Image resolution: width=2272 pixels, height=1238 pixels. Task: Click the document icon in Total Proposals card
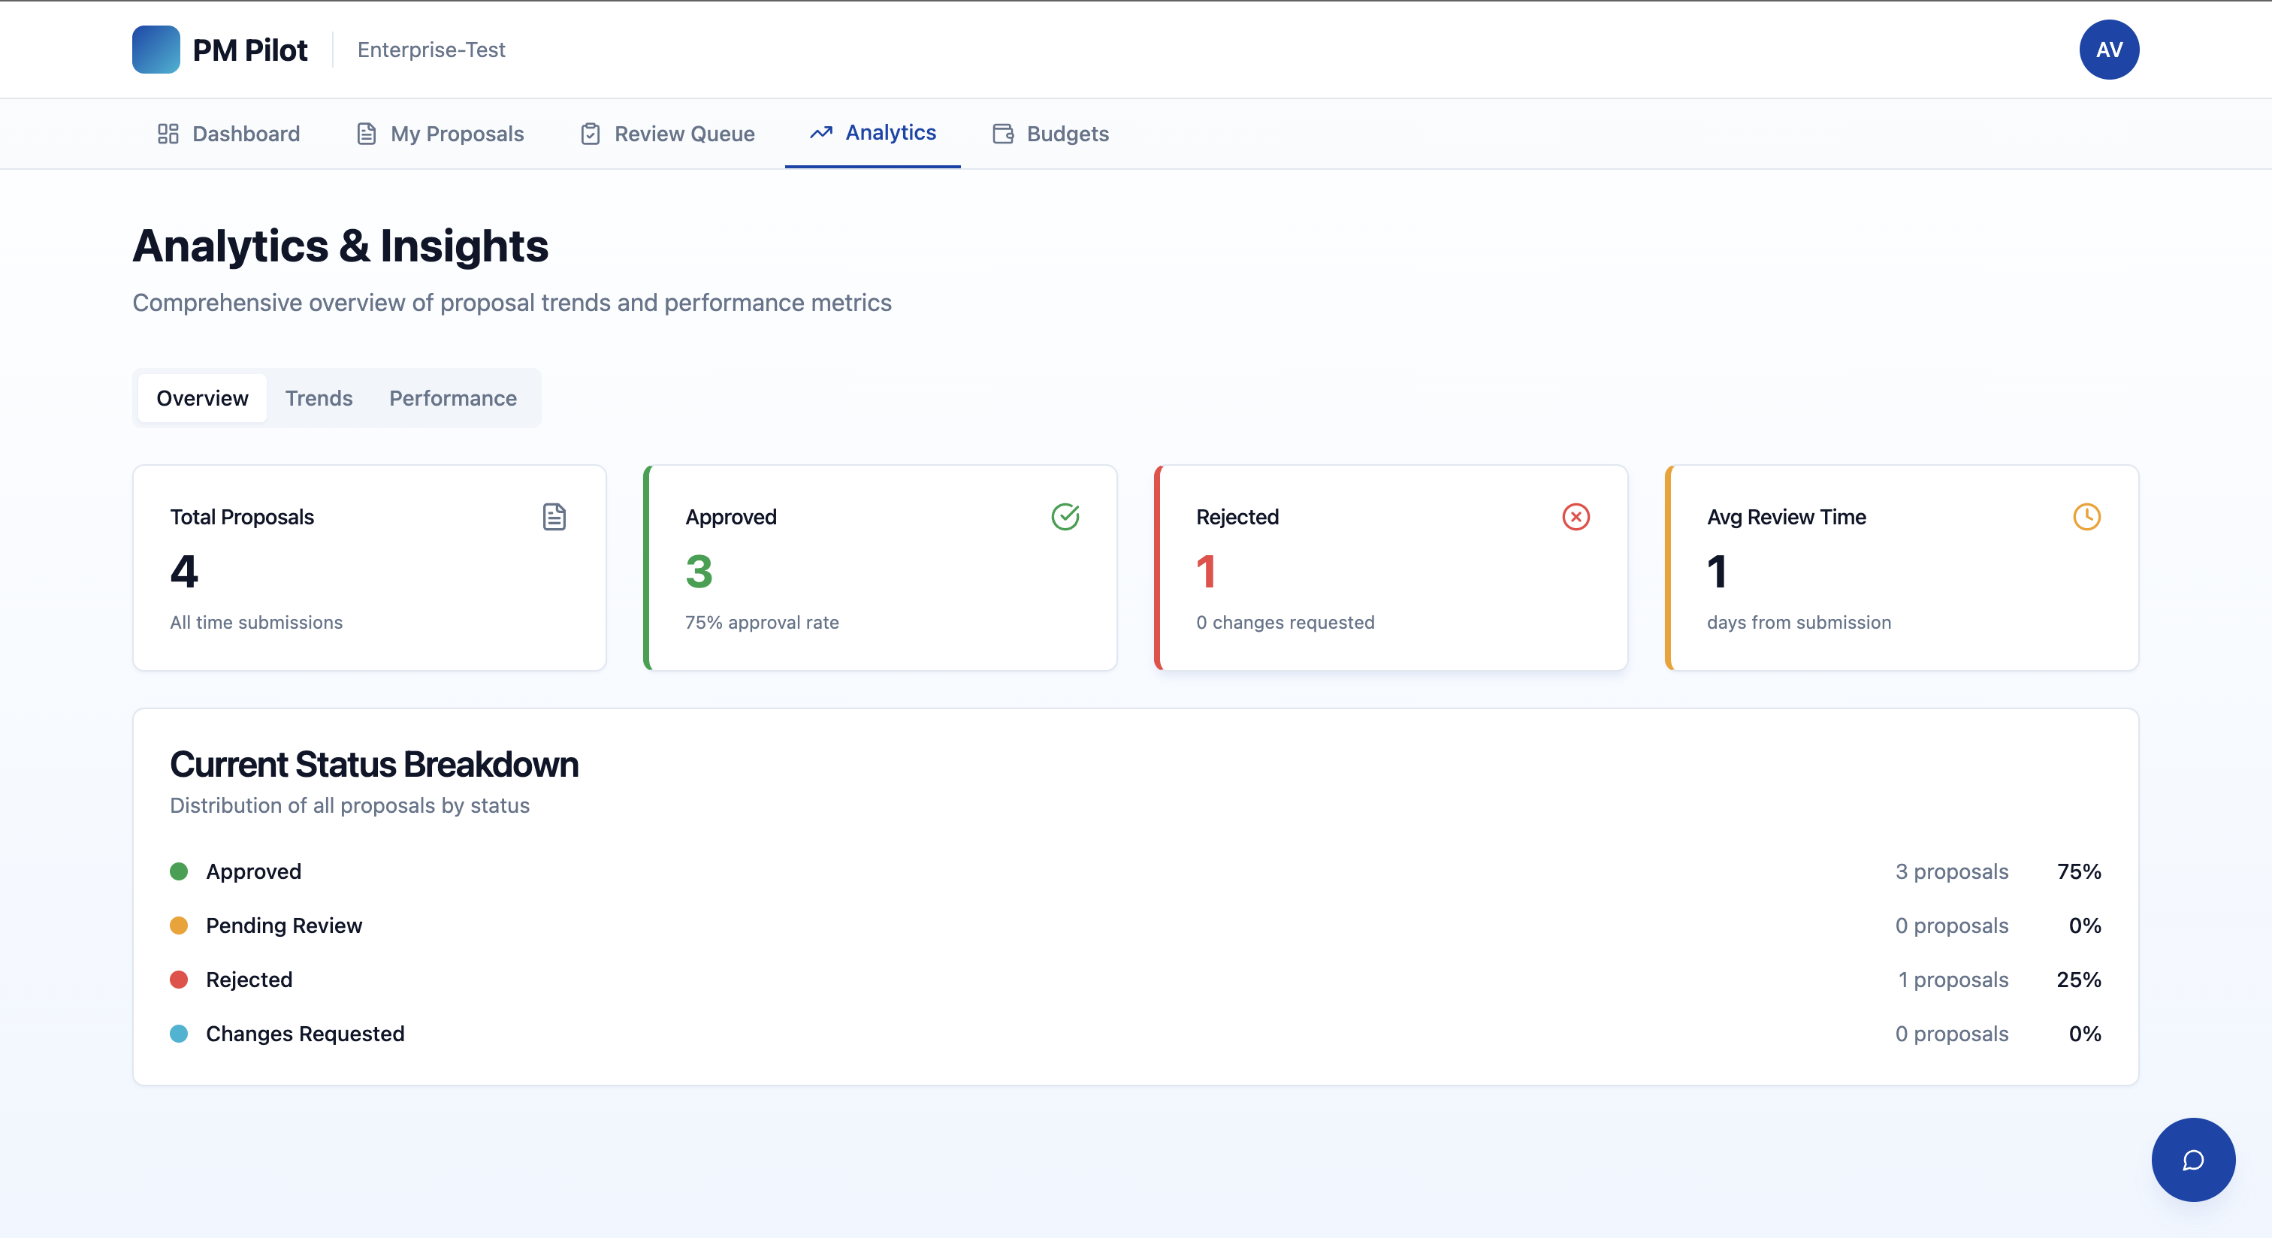tap(554, 517)
